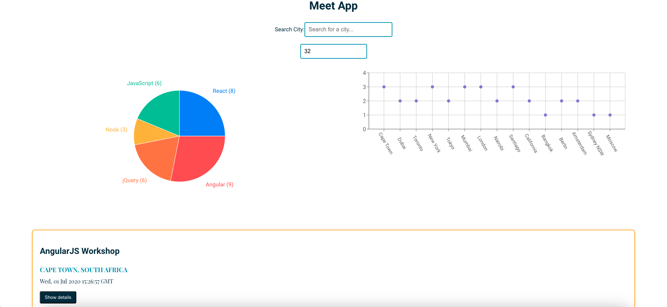The image size is (667, 307).
Task: Click the Cape Town scatter point
Action: pyautogui.click(x=384, y=87)
